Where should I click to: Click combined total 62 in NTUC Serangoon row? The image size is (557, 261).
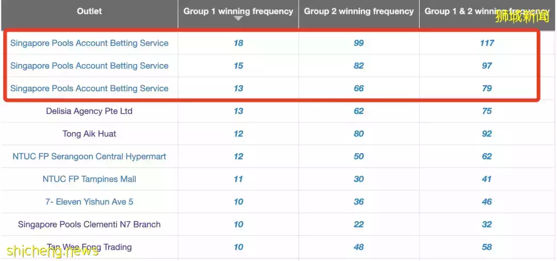[x=487, y=157]
